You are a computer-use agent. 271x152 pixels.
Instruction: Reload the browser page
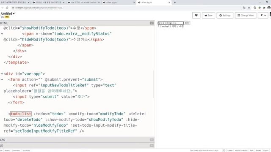7,8
